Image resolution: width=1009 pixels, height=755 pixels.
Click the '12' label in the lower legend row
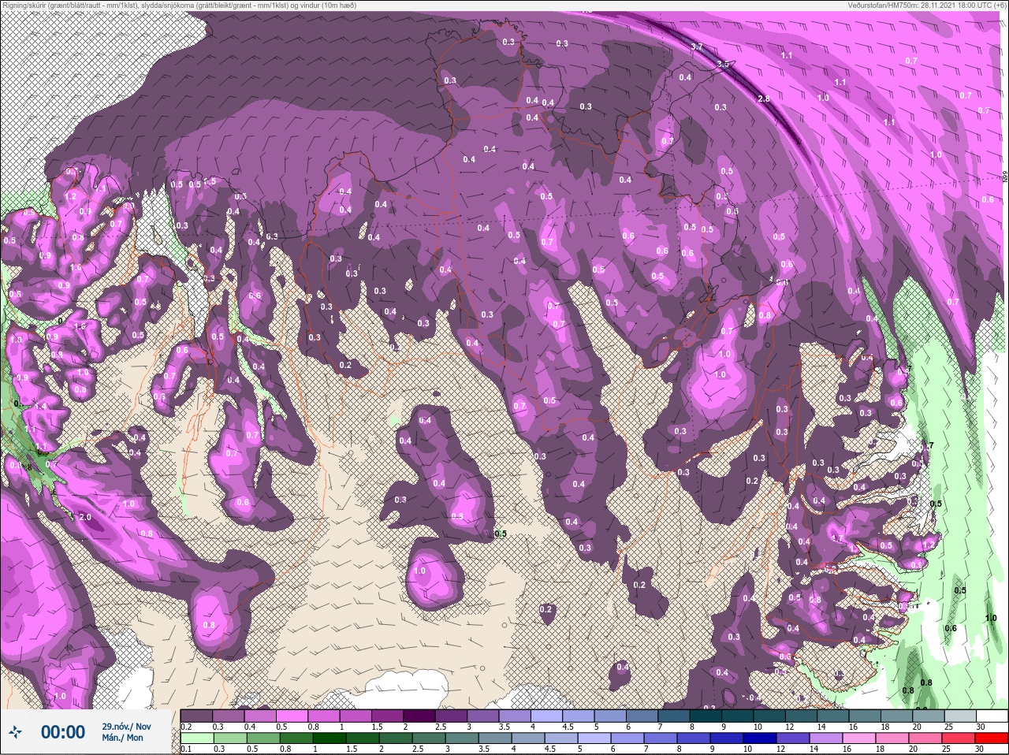coord(780,749)
